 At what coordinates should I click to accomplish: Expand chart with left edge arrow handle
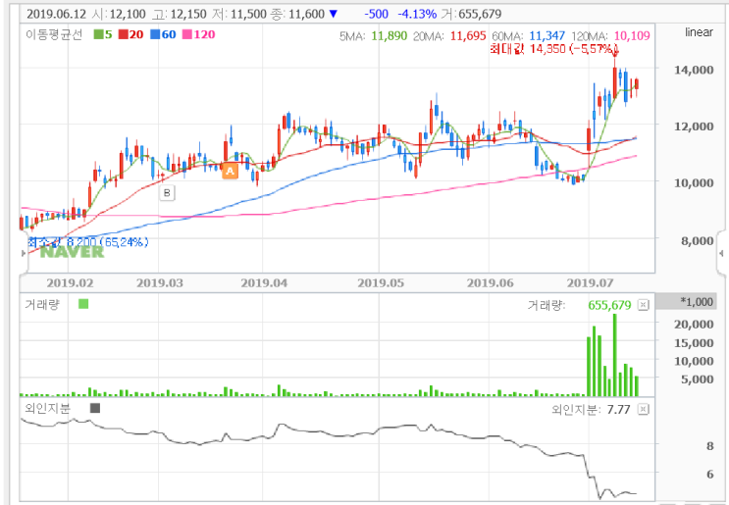tap(24, 254)
